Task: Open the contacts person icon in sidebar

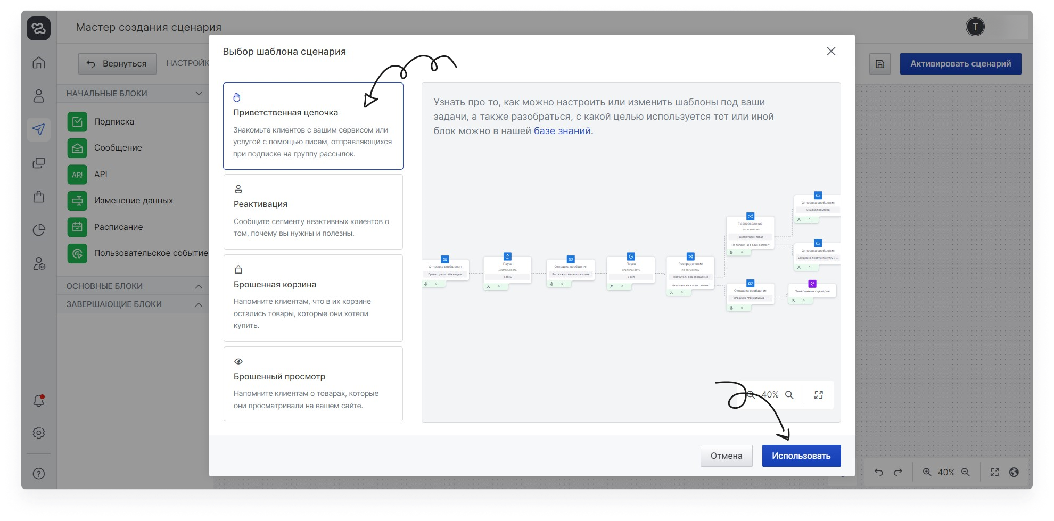Action: 38,96
